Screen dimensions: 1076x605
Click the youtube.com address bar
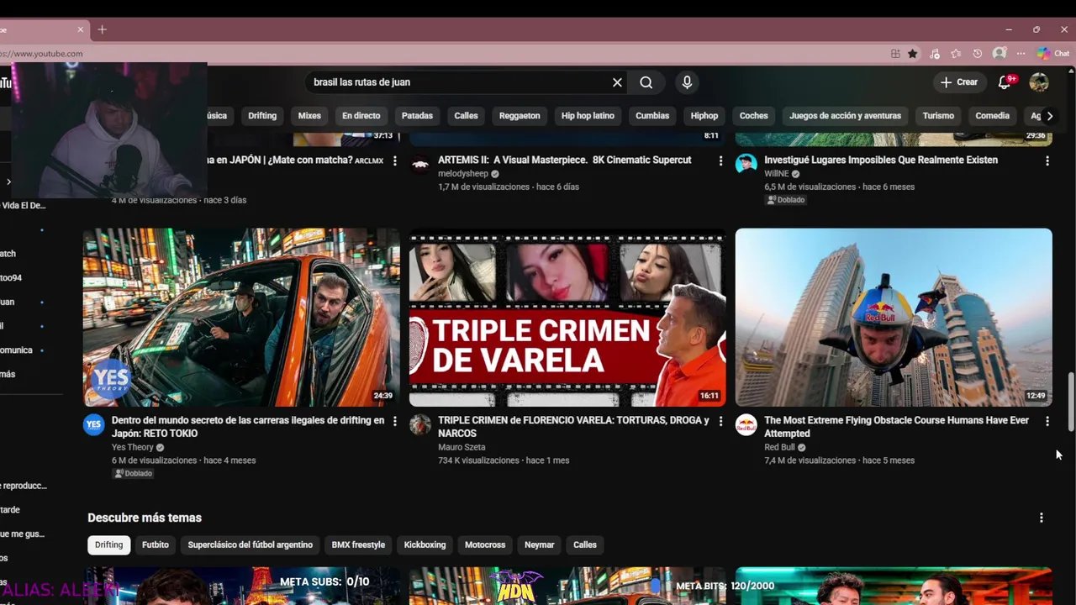click(437, 54)
